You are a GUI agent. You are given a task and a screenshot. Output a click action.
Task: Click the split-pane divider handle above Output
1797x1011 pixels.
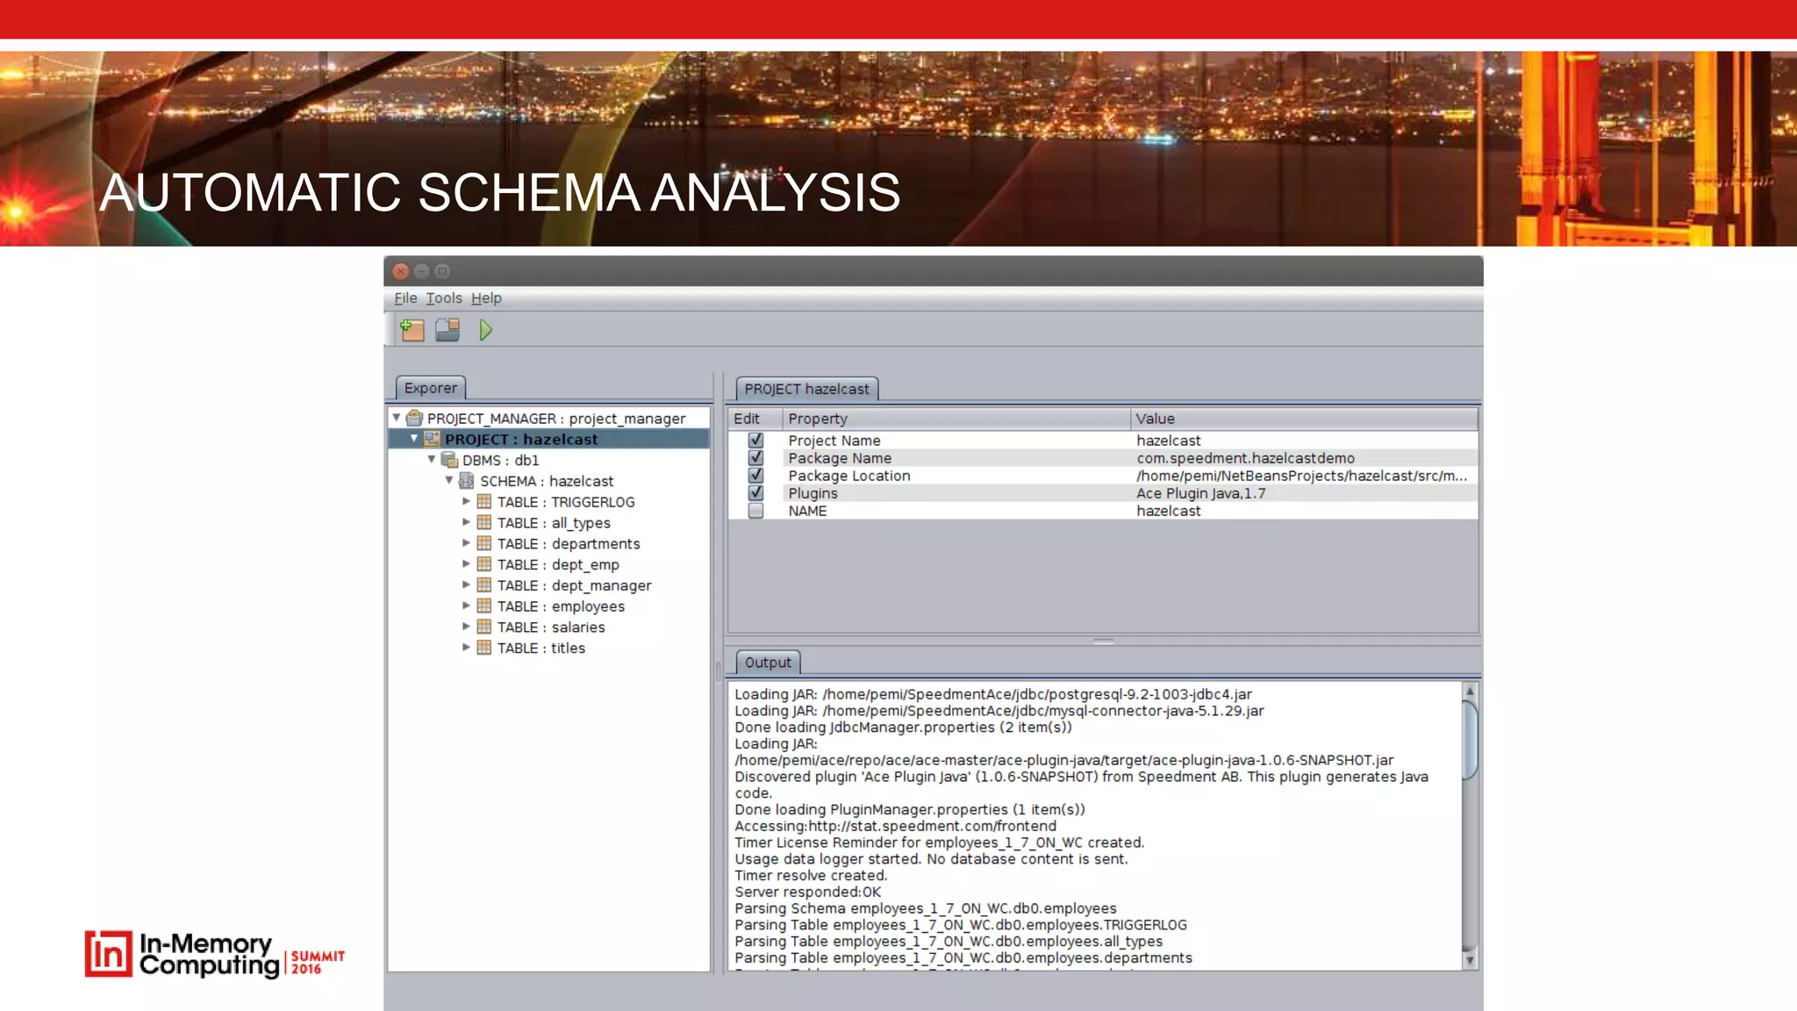coord(1103,642)
